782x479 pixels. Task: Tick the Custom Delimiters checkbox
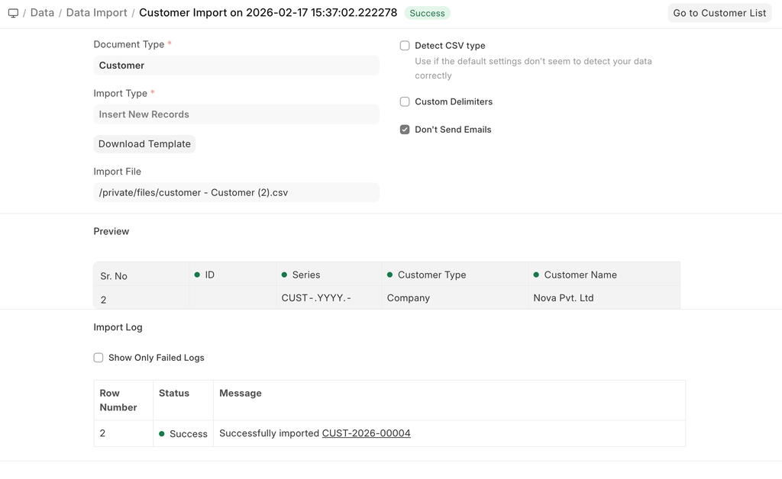coord(405,101)
